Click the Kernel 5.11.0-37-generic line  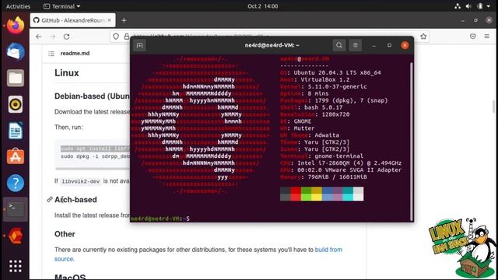(x=324, y=86)
